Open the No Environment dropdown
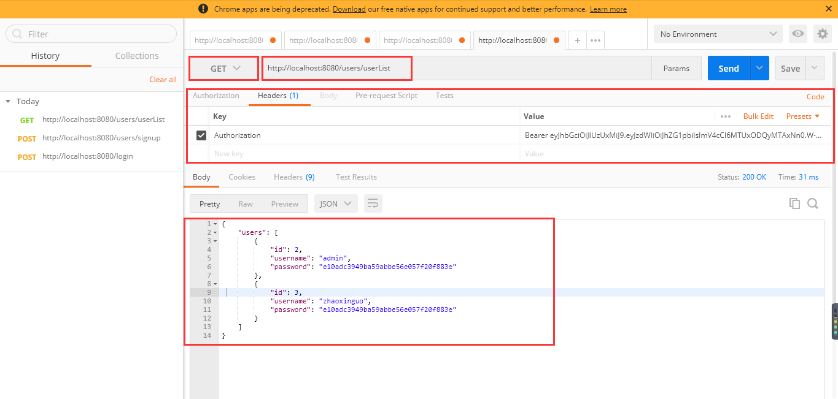The height and width of the screenshot is (399, 838). 718,34
